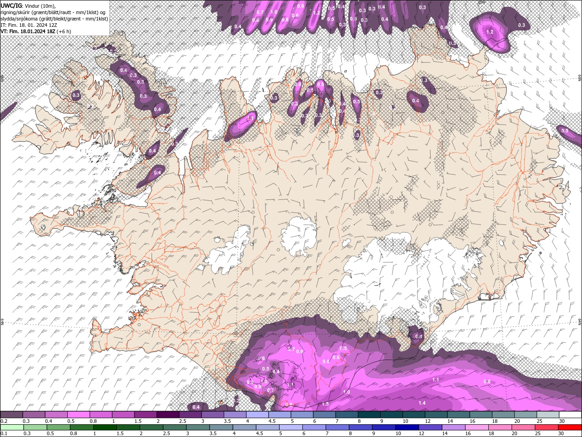This screenshot has height=437, width=582.
Task: Click the '0.2' label under the upper legend
Action: [x=4, y=421]
